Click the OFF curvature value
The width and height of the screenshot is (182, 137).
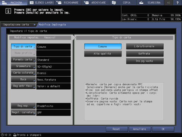click(54, 113)
